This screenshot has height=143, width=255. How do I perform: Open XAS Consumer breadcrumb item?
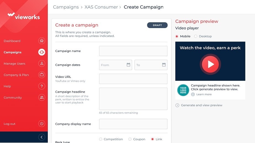click(x=101, y=7)
